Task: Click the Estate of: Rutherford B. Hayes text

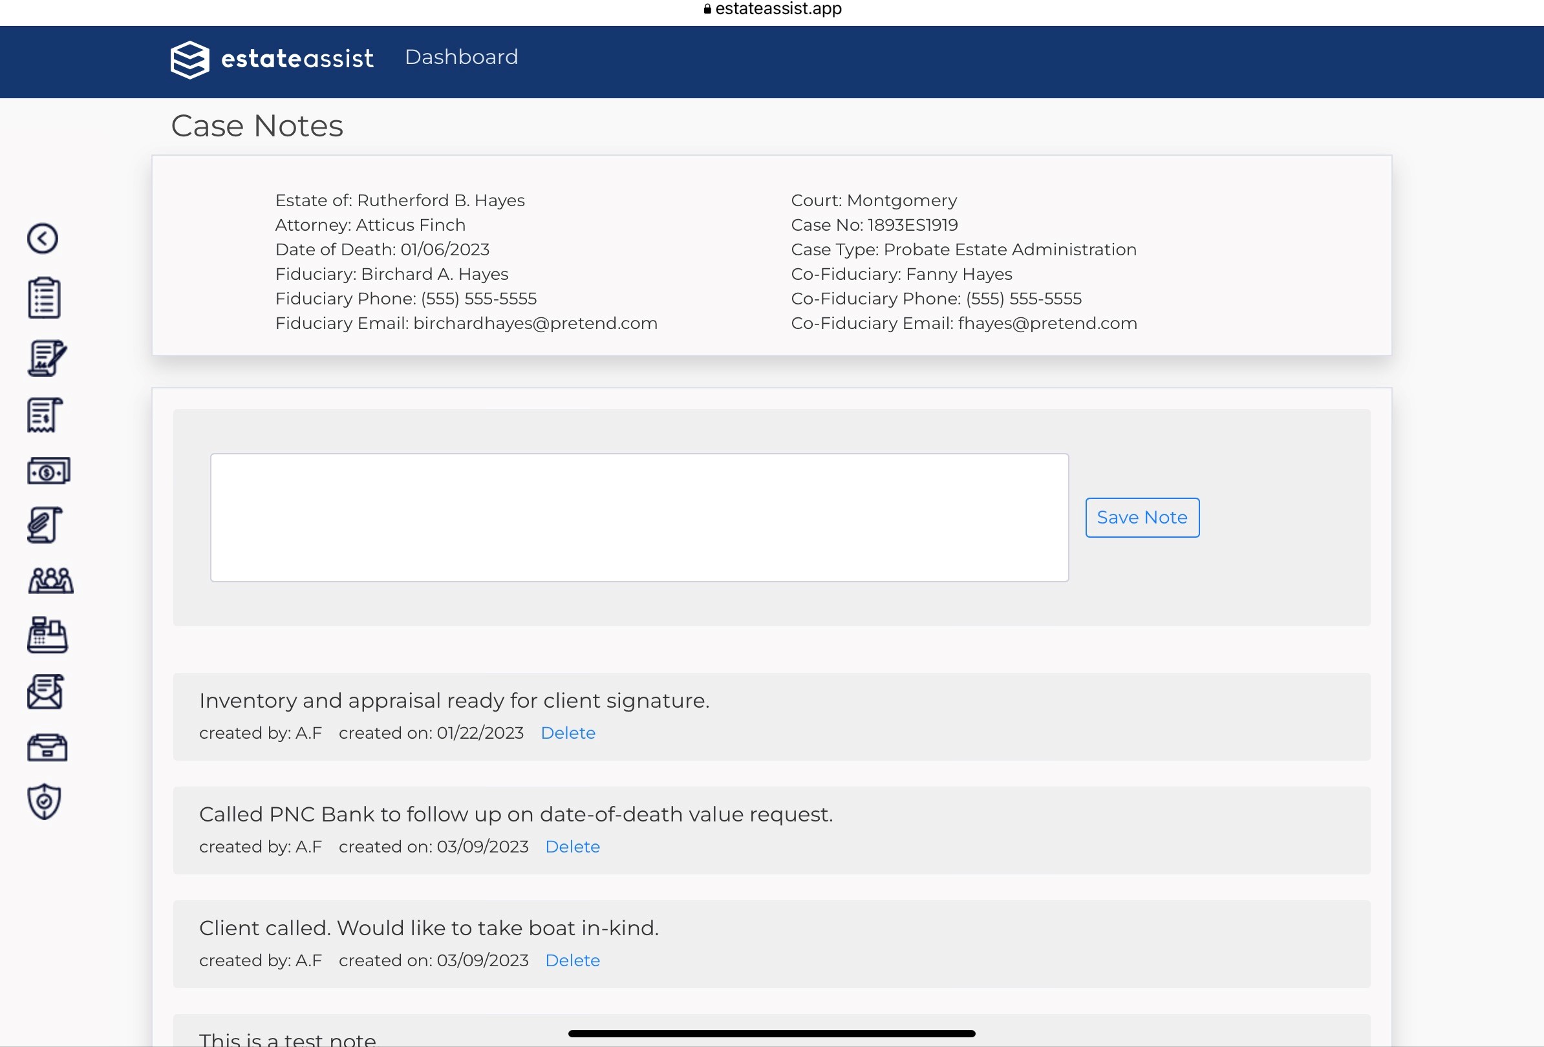Action: pos(400,200)
